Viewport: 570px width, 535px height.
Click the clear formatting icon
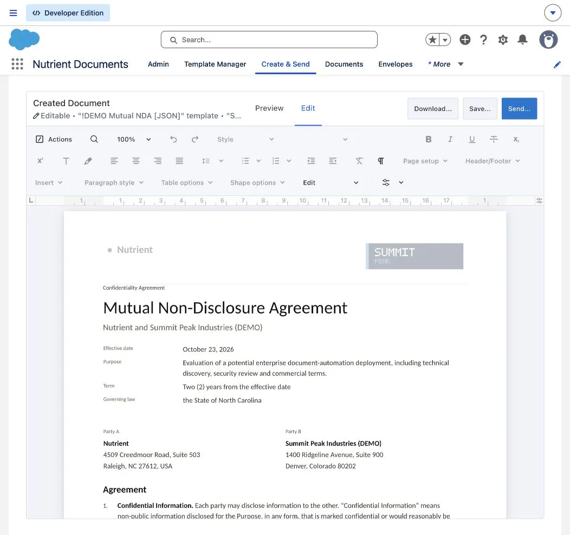coord(359,161)
